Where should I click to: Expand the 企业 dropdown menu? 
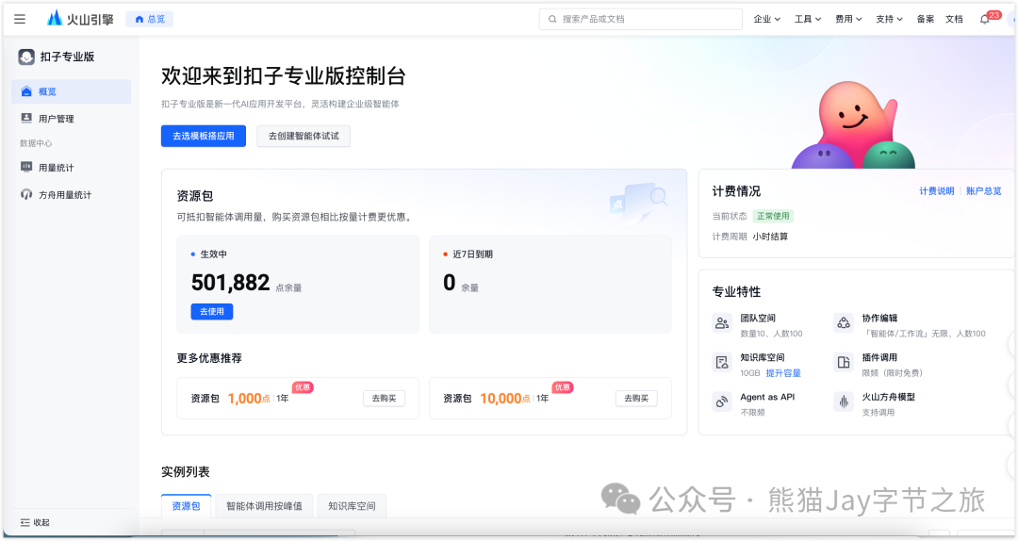[767, 19]
